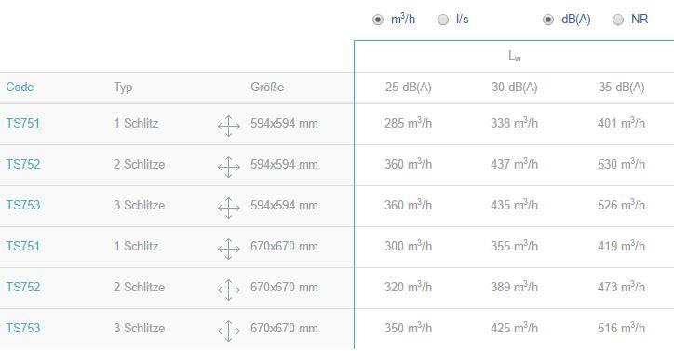Open TS751 link in 670x670 row
This screenshot has width=674, height=351.
tap(22, 246)
